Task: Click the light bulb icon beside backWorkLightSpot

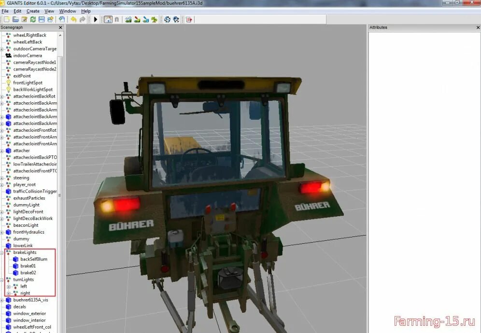Action: [x=8, y=90]
